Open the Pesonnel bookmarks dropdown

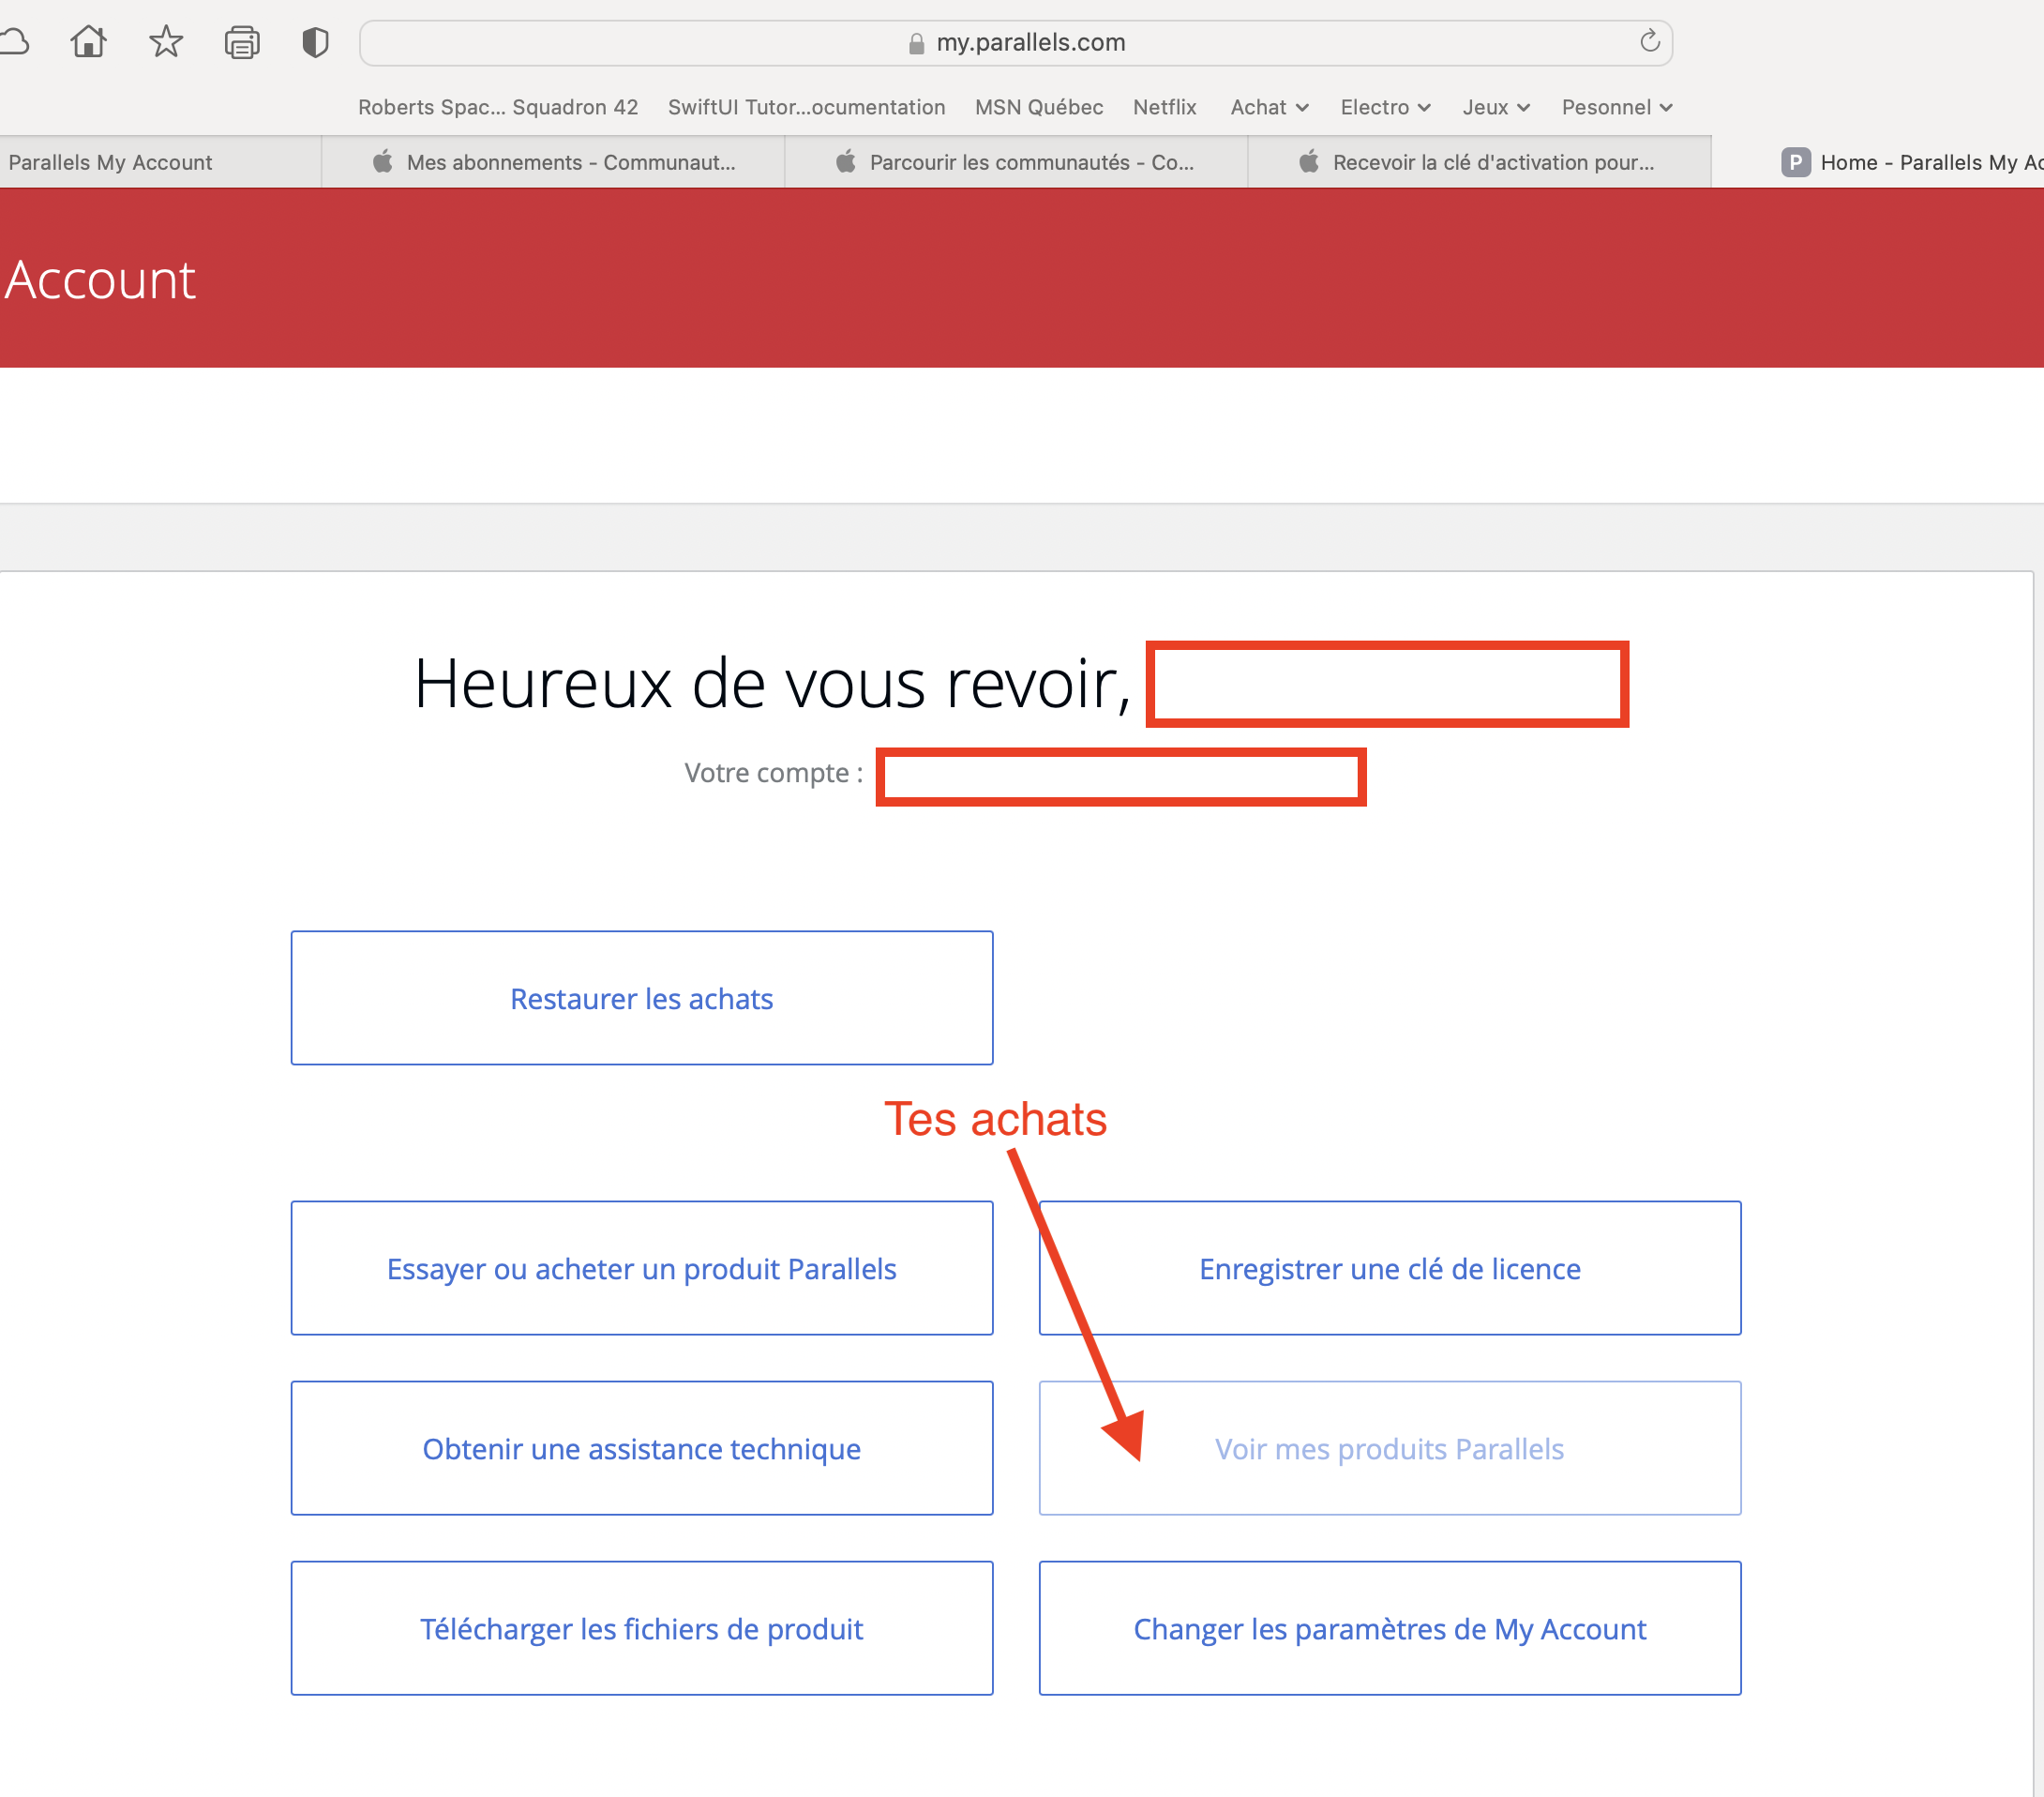click(1616, 107)
